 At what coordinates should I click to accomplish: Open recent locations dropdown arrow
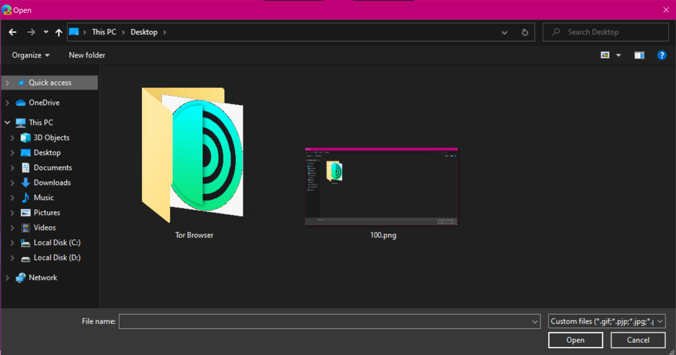point(46,32)
